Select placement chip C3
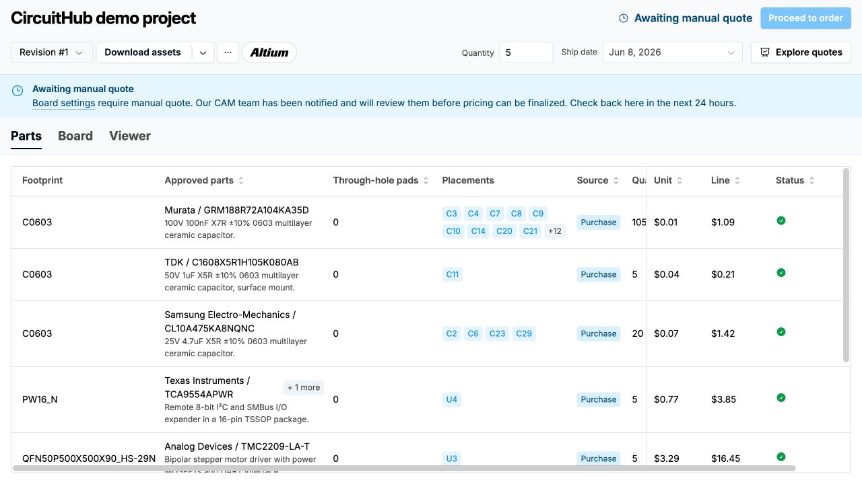This screenshot has width=862, height=484. (451, 214)
